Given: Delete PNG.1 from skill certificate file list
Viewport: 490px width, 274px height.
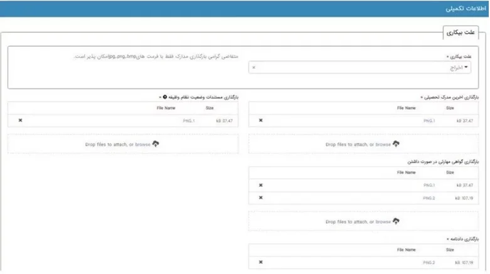Looking at the screenshot, I should (x=261, y=186).
